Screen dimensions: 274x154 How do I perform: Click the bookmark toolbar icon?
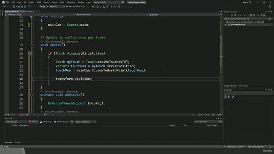tap(119, 7)
